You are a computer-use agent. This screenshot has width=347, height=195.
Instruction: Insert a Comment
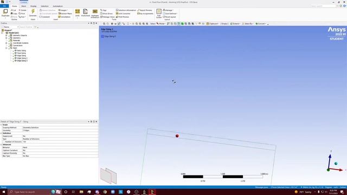click(44, 17)
